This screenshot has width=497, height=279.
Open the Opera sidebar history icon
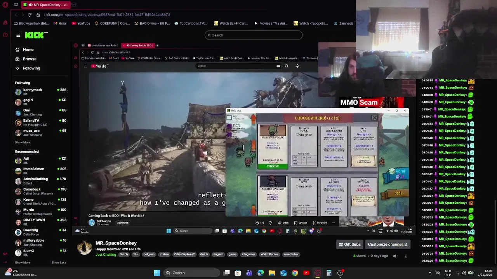pyautogui.click(x=5, y=35)
